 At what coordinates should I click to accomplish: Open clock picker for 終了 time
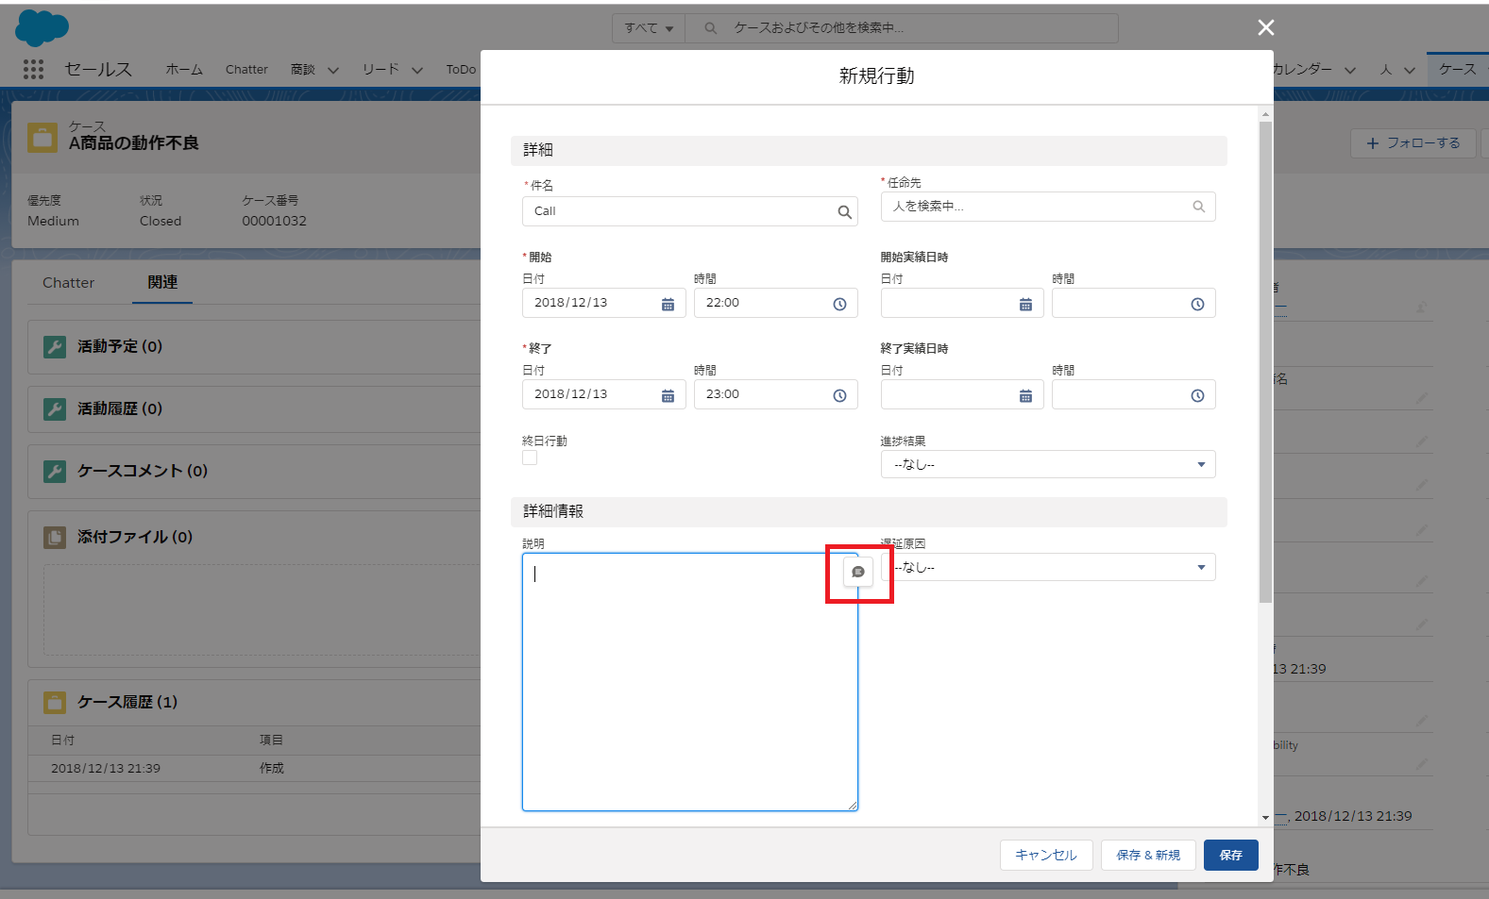tap(839, 395)
